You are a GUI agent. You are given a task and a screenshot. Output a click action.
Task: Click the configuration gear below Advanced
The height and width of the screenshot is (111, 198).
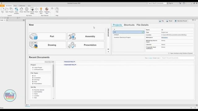click(x=108, y=49)
